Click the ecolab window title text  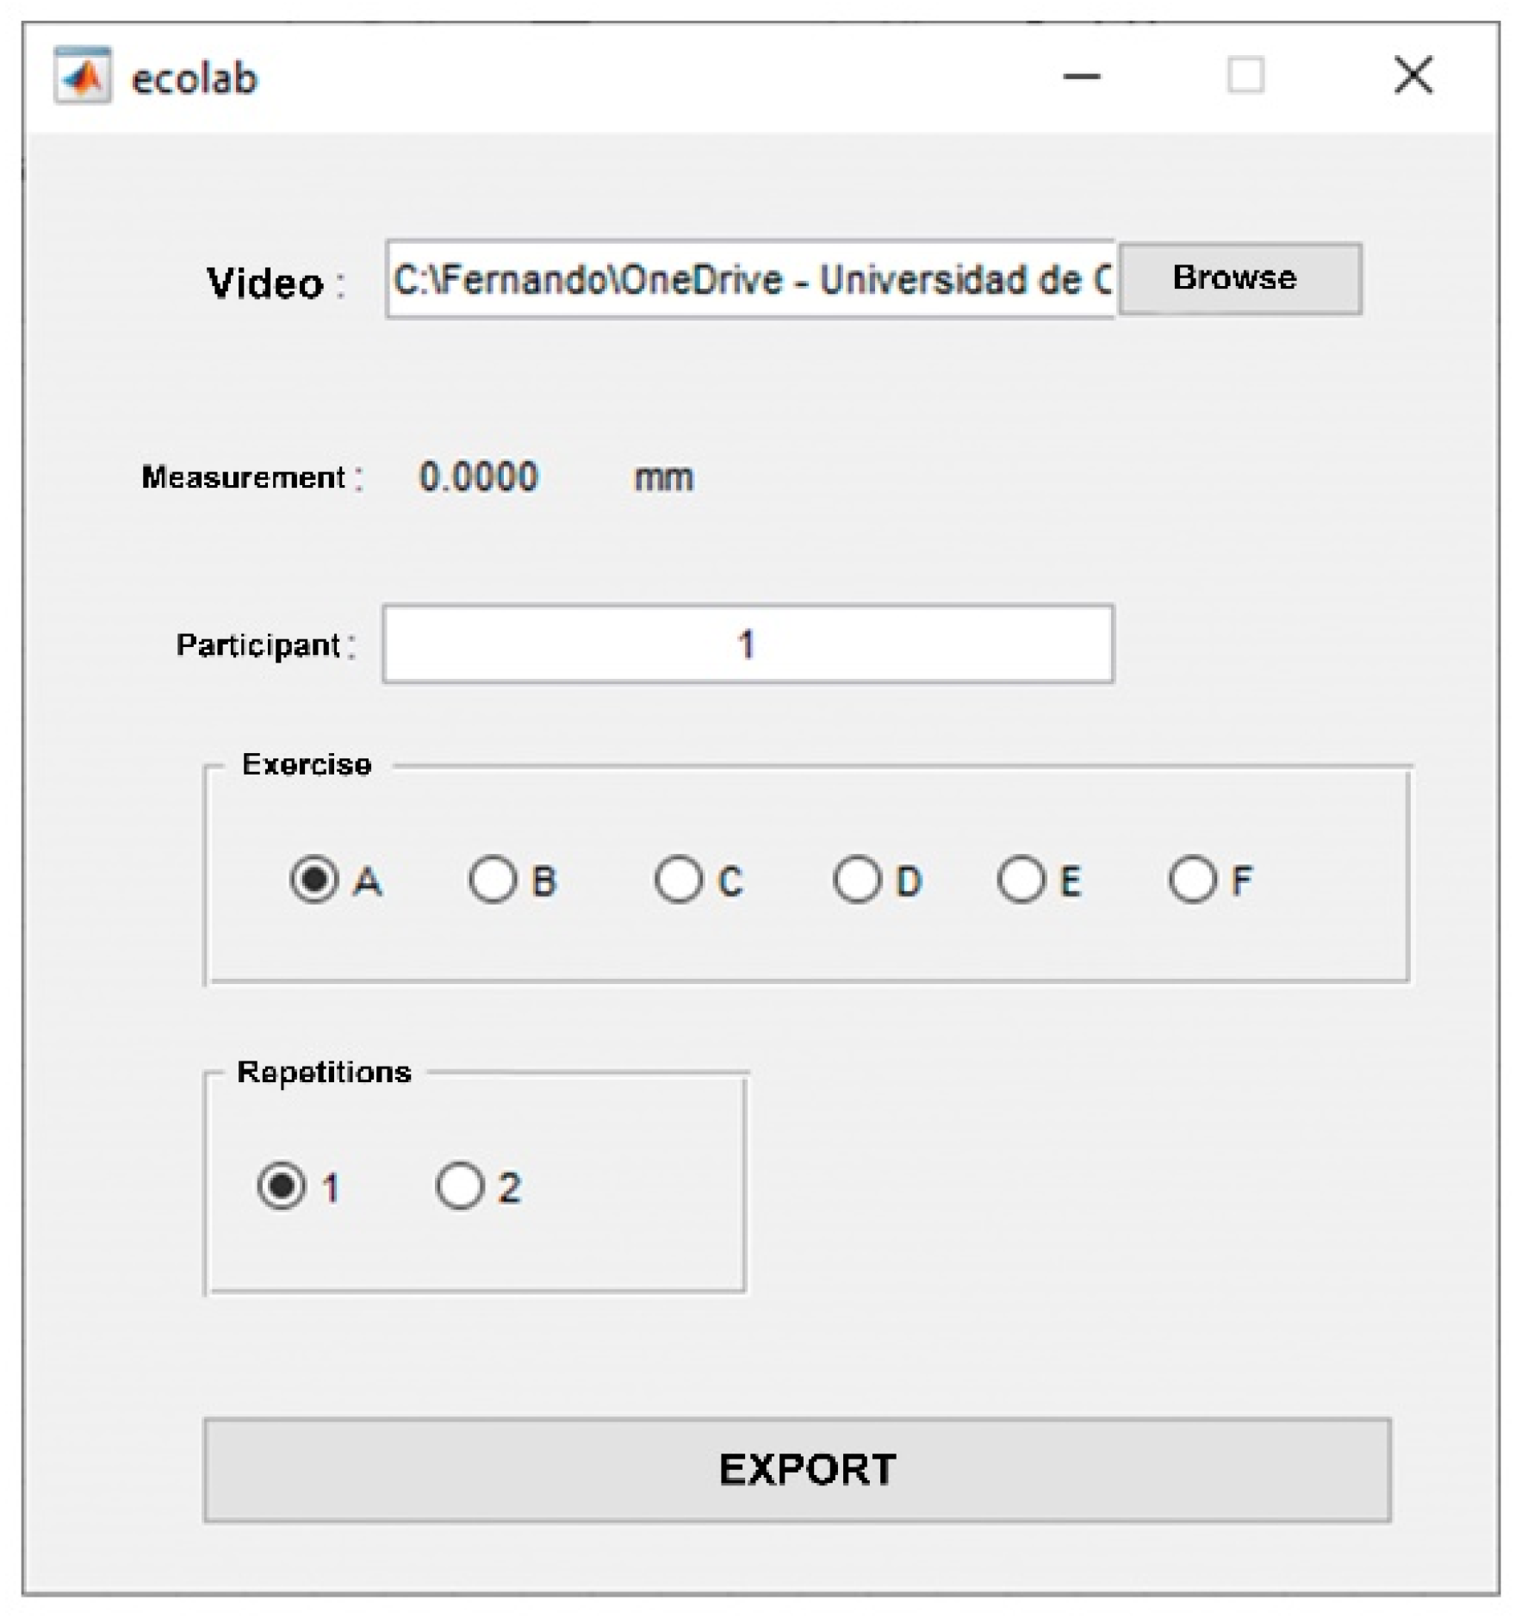[x=195, y=79]
